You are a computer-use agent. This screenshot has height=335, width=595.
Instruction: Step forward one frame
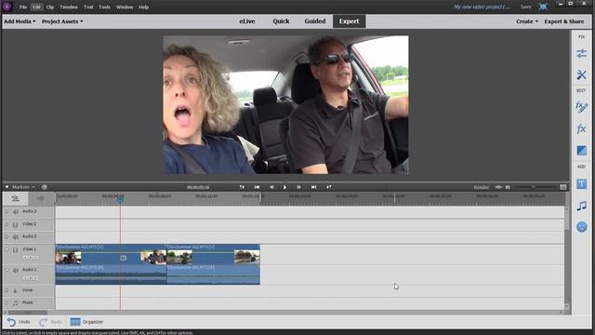point(298,187)
